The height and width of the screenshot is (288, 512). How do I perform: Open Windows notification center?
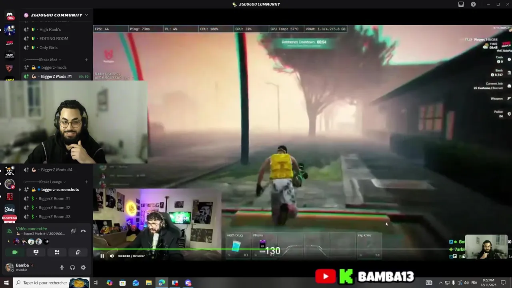(x=503, y=283)
